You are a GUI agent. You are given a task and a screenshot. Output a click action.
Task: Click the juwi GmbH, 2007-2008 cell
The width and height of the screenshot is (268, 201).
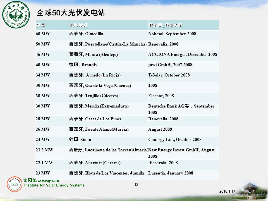[183, 66]
